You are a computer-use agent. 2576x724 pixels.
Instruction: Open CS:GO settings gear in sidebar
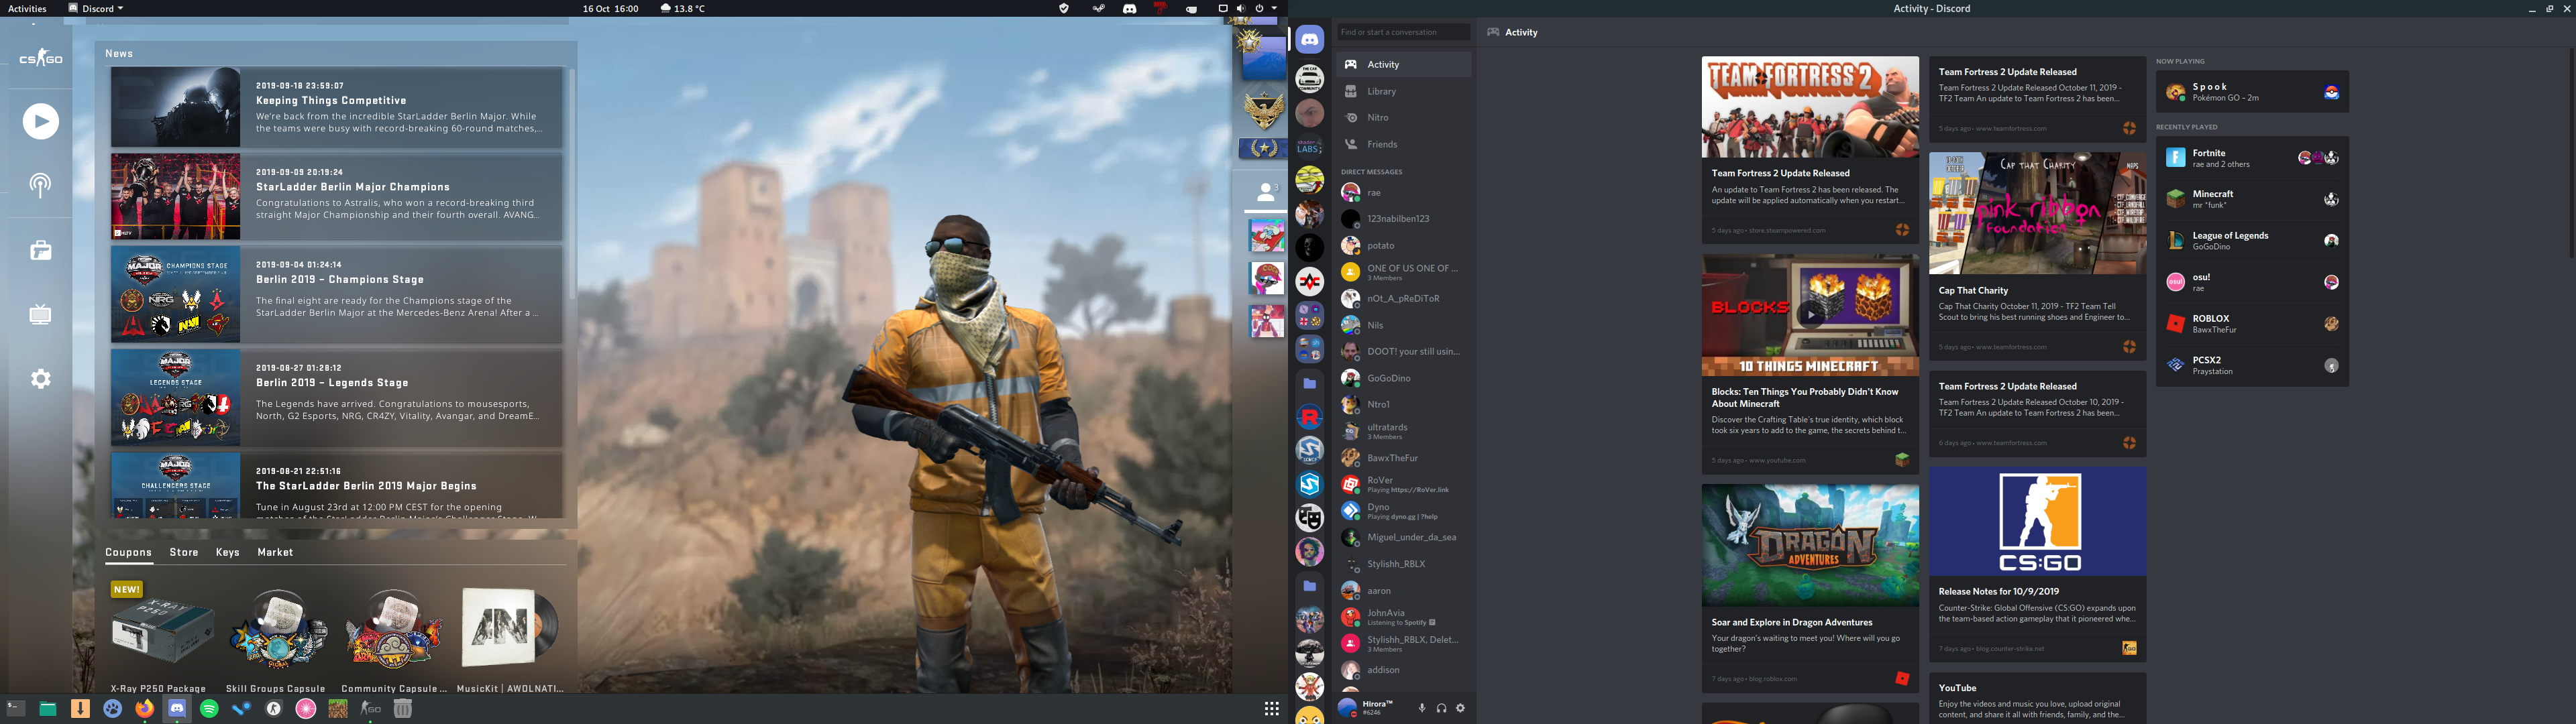(41, 379)
